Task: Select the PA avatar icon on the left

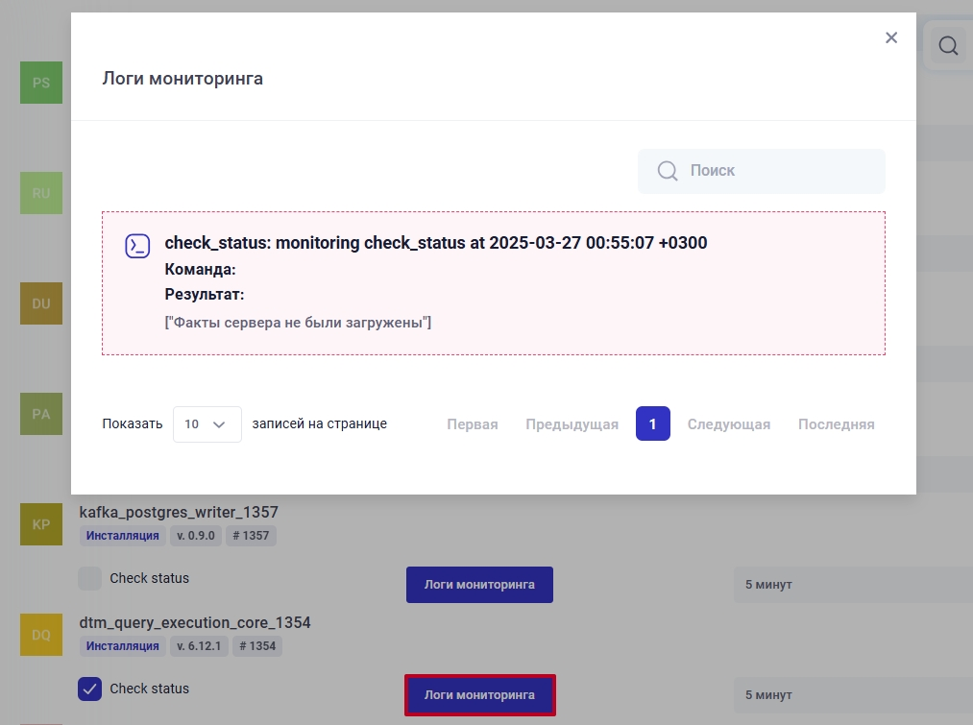Action: coord(40,413)
